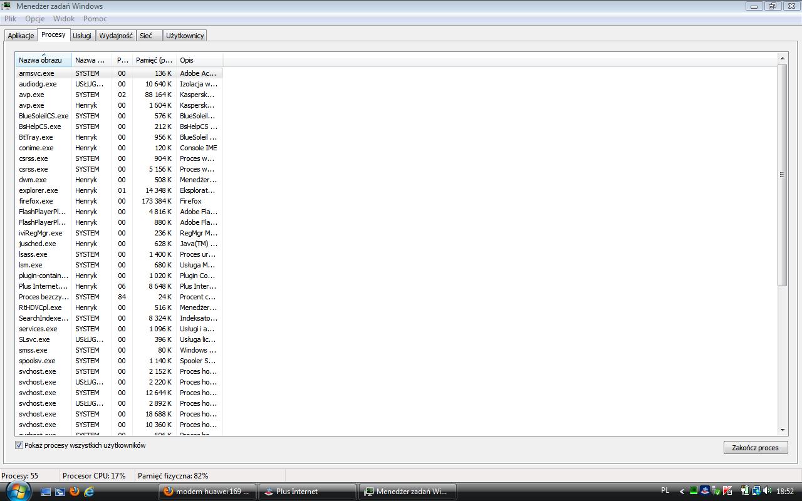Click the process list vertical scrollbar
The height and width of the screenshot is (501, 802).
pos(782,175)
